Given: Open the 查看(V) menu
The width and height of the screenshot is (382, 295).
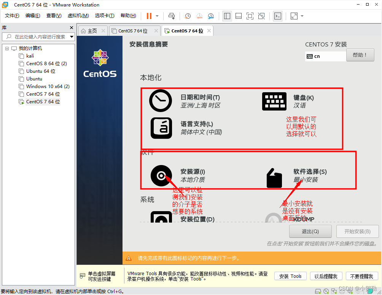Looking at the screenshot, I should [54, 16].
